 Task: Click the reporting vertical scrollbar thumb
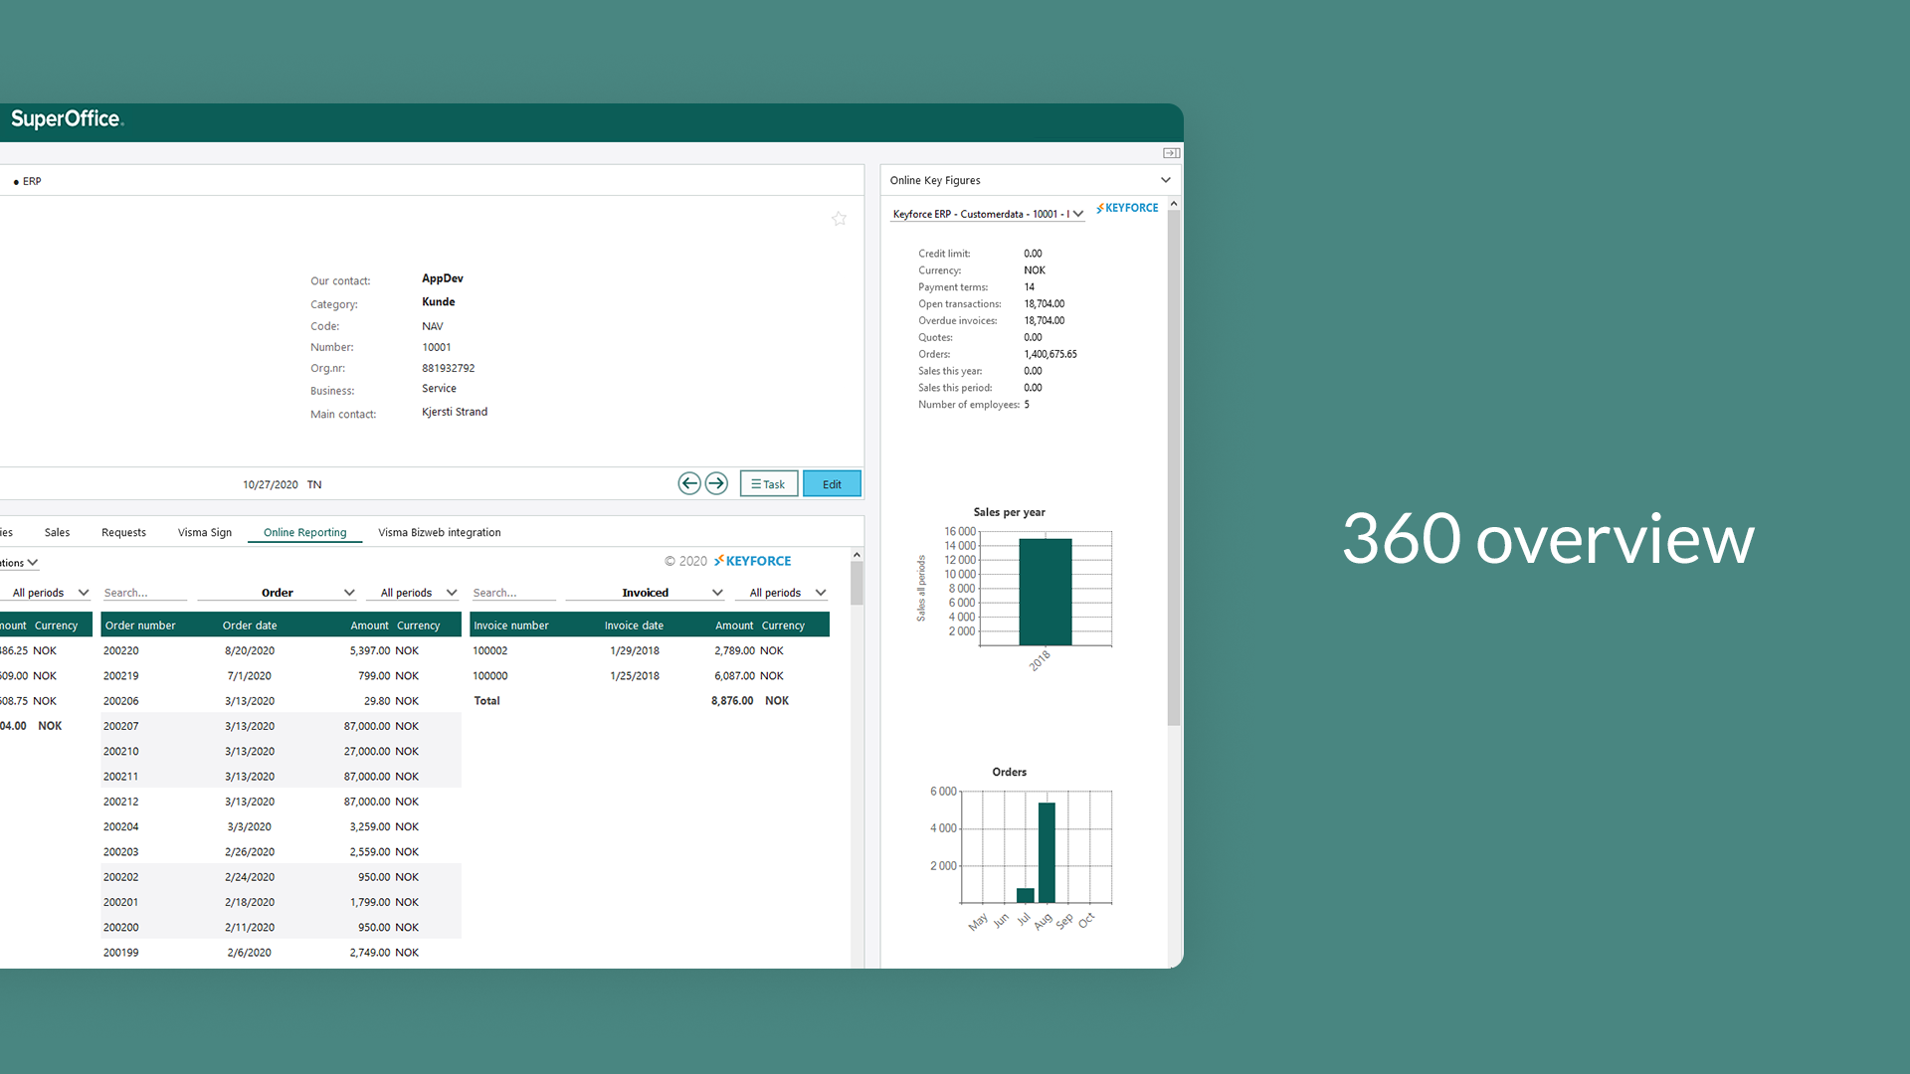point(857,583)
